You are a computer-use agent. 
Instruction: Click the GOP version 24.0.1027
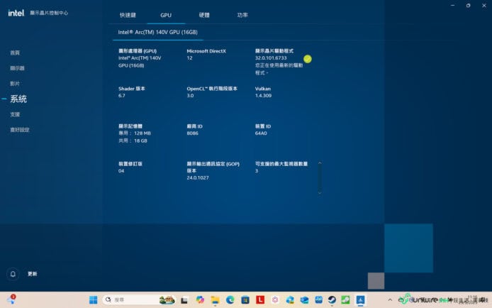click(x=198, y=177)
